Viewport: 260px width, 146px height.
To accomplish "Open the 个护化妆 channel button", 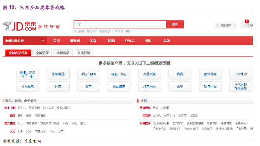I will tap(241, 74).
